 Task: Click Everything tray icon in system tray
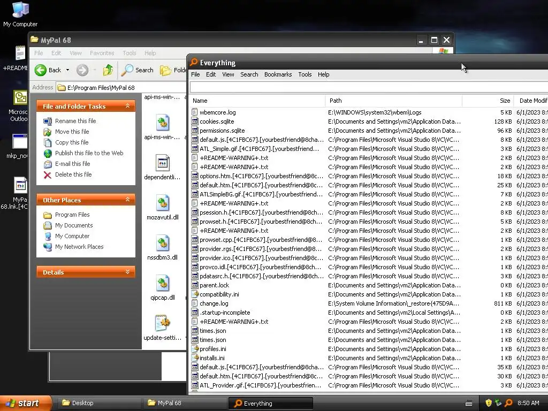tap(508, 403)
